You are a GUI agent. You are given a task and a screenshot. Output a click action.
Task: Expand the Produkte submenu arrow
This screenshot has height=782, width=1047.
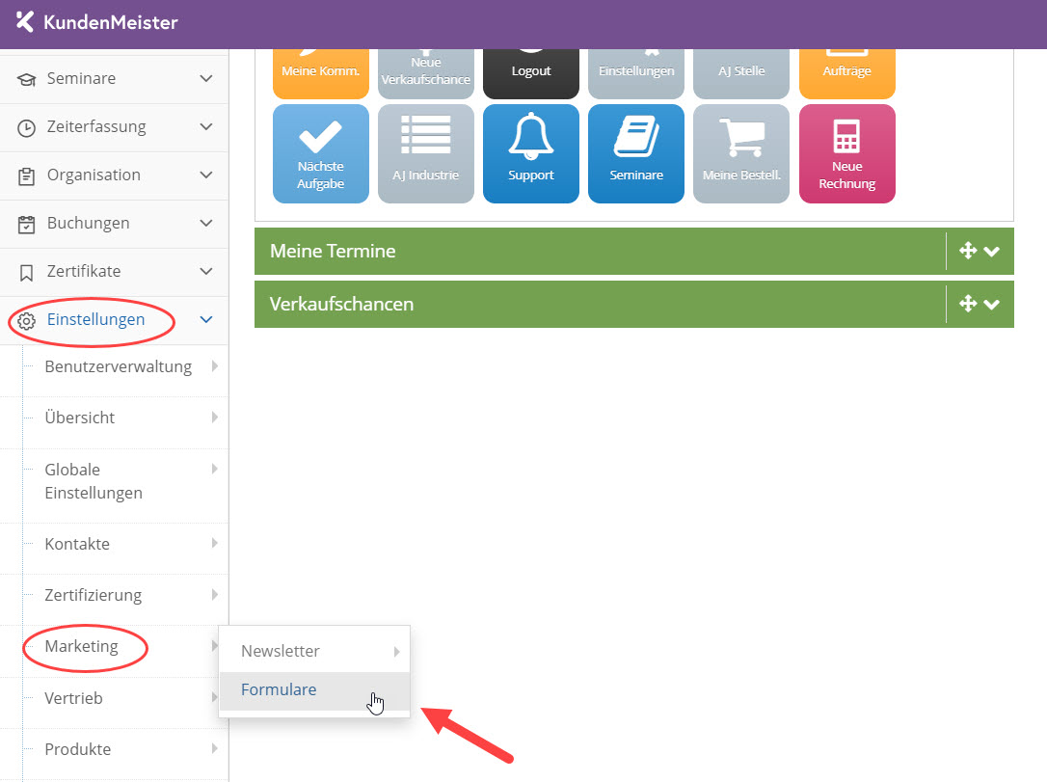(214, 748)
